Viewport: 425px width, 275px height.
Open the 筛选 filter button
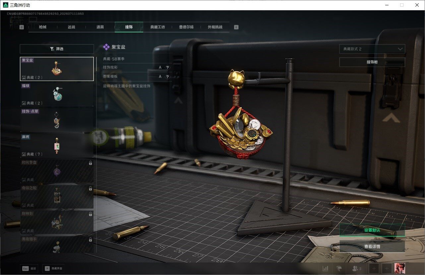coord(57,49)
